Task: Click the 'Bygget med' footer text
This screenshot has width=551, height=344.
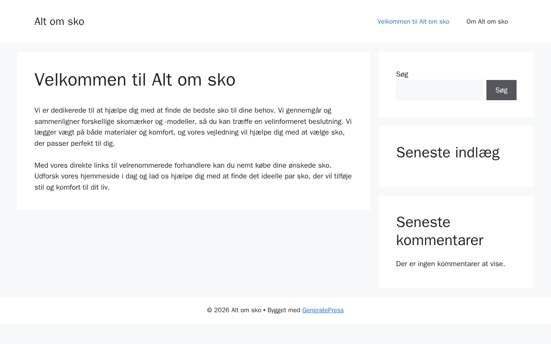Action: pyautogui.click(x=284, y=310)
